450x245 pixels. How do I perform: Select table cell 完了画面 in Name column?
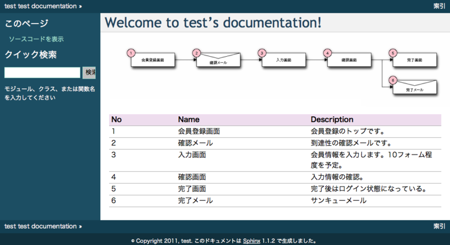point(192,189)
